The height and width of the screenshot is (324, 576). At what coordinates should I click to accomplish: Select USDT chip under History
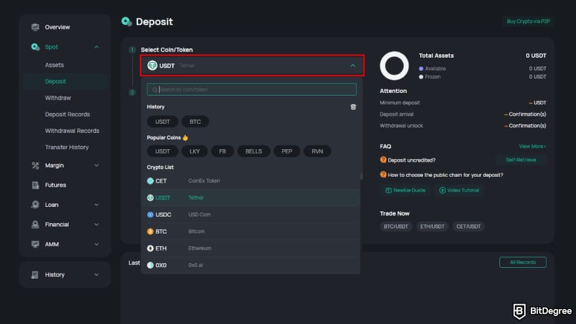pyautogui.click(x=162, y=122)
